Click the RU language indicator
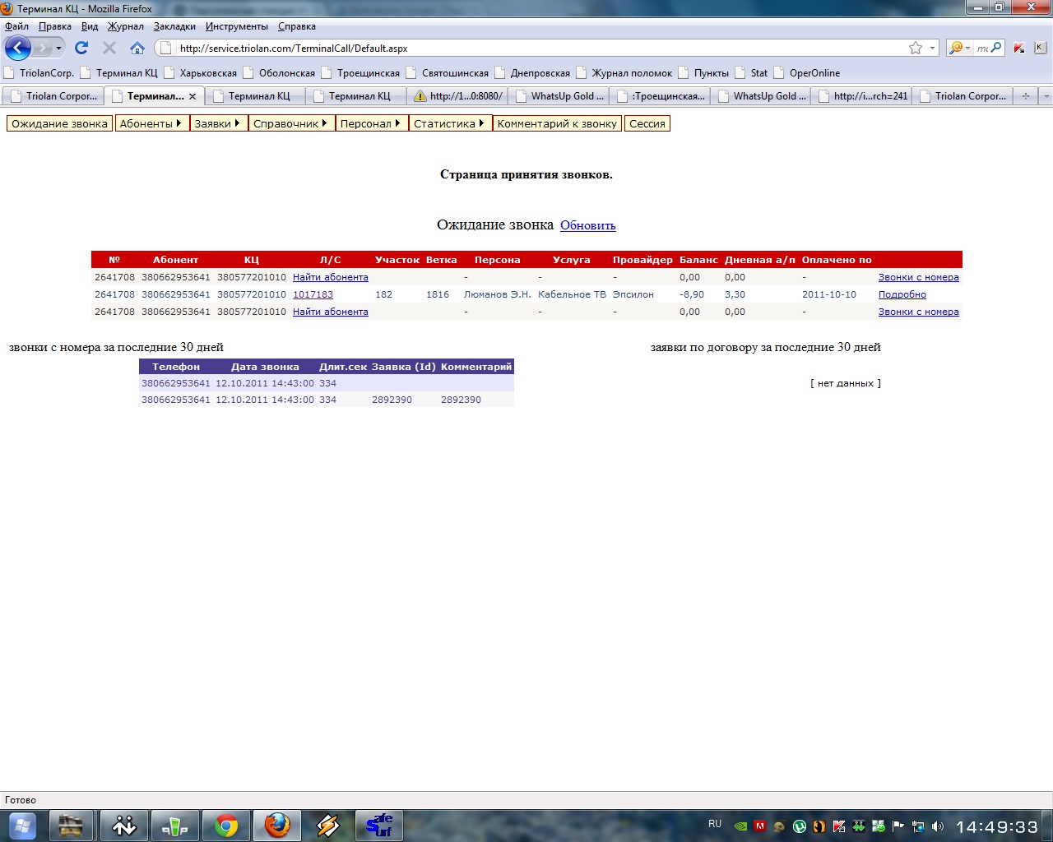 715,824
